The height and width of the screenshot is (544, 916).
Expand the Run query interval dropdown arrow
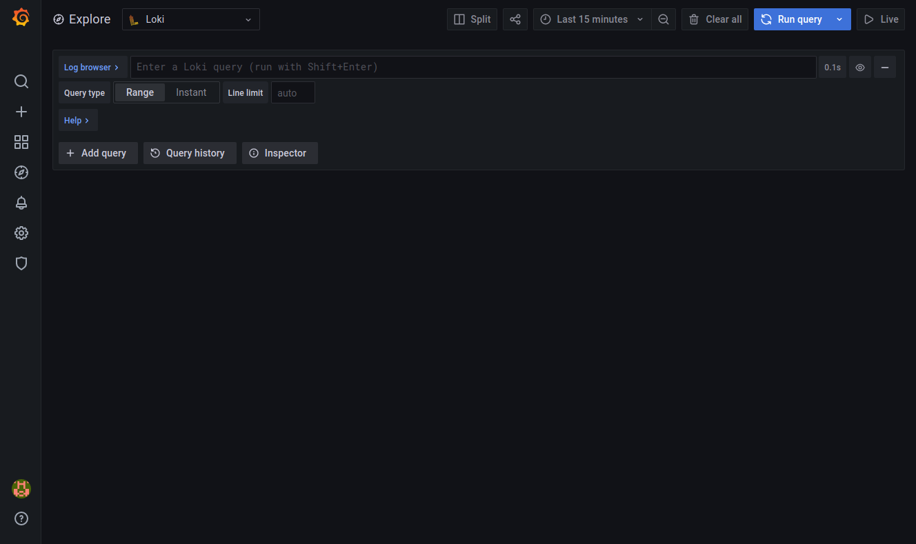click(839, 19)
